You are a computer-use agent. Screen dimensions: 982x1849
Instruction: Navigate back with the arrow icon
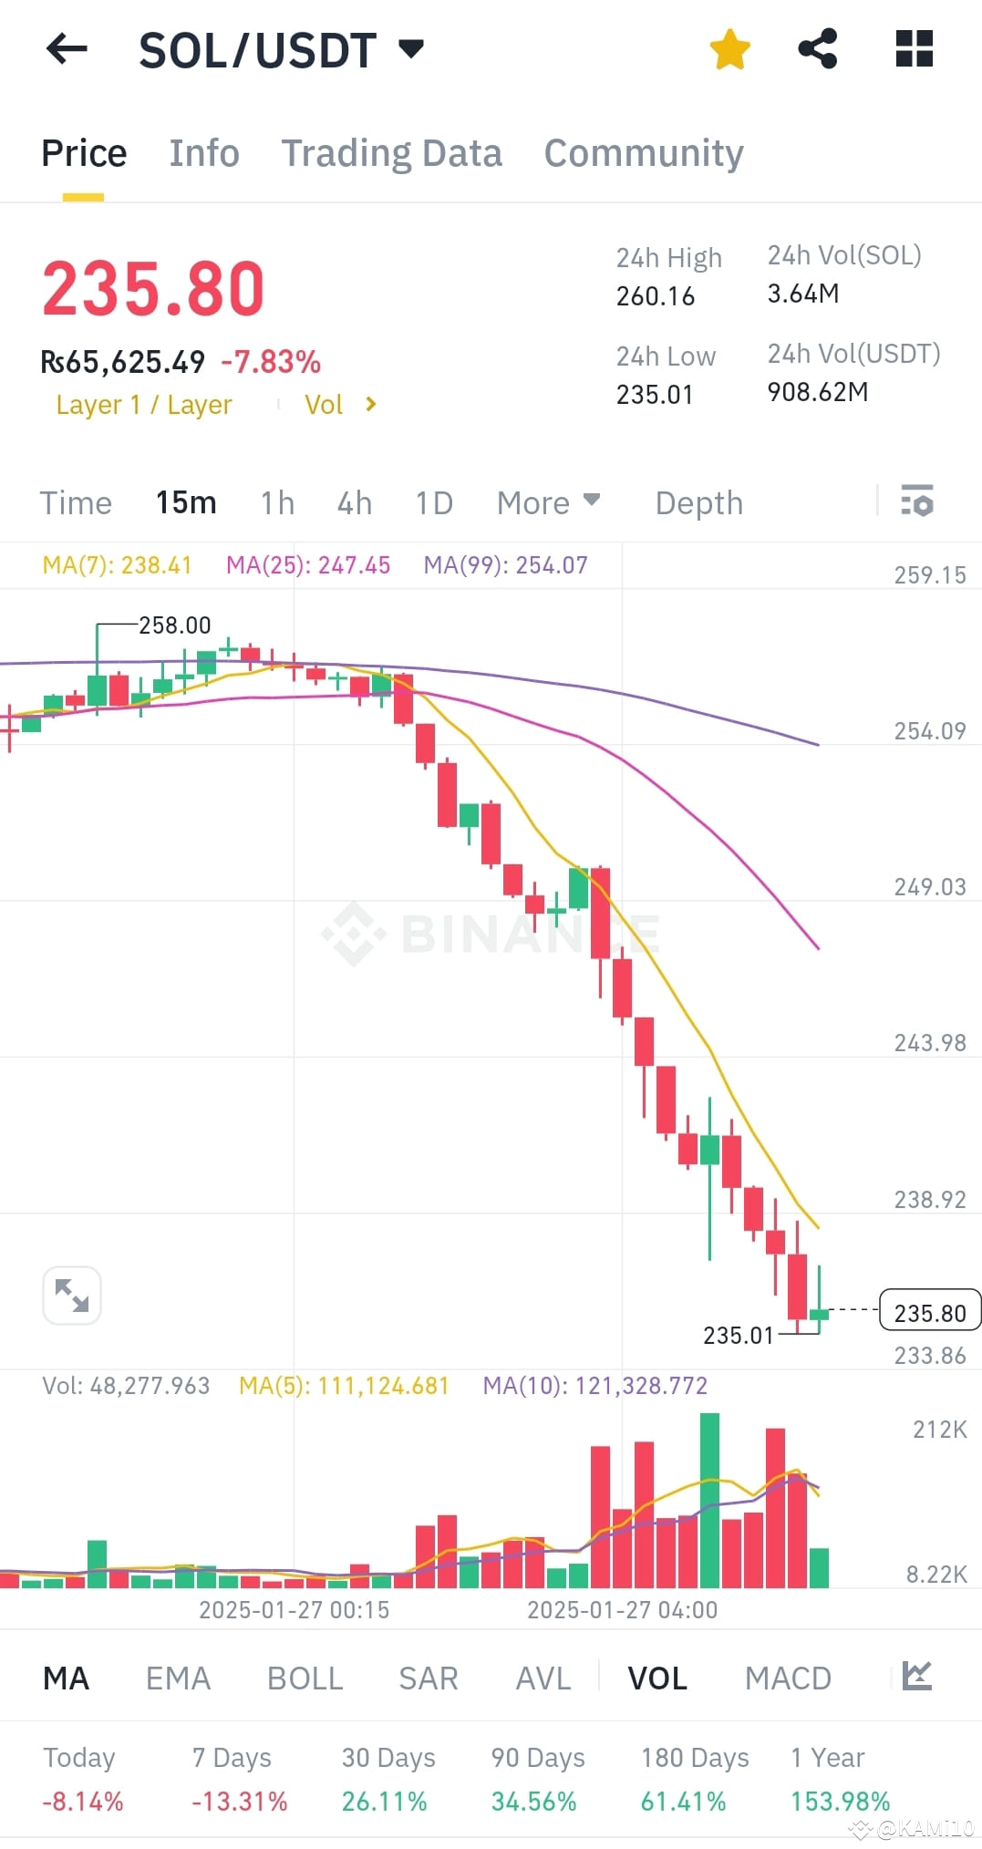click(x=65, y=49)
